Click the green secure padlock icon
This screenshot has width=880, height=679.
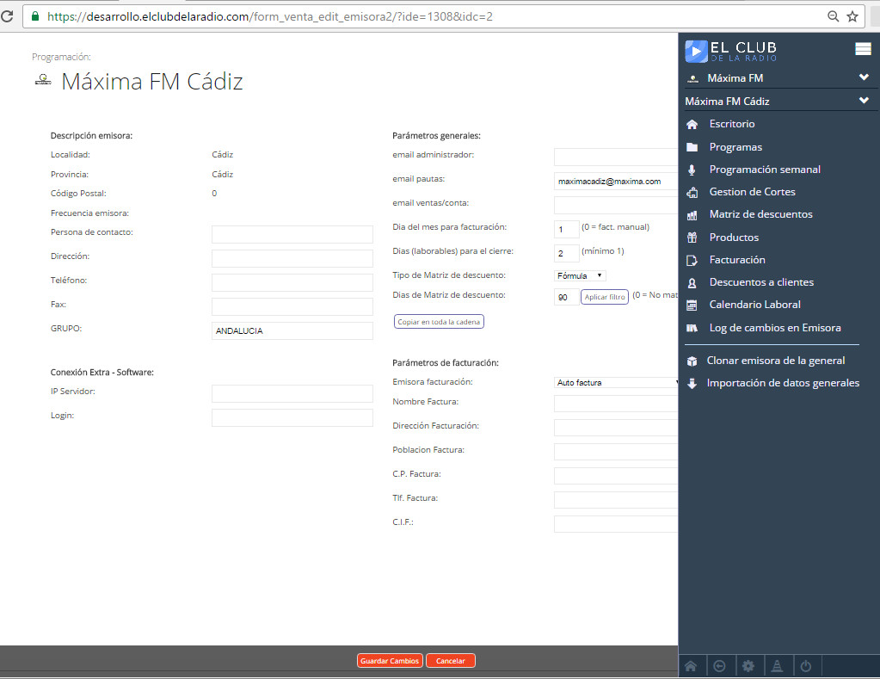[x=34, y=16]
